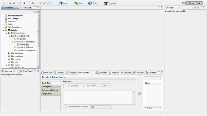
Task: Click the Arrêter button
Action: coord(91,86)
